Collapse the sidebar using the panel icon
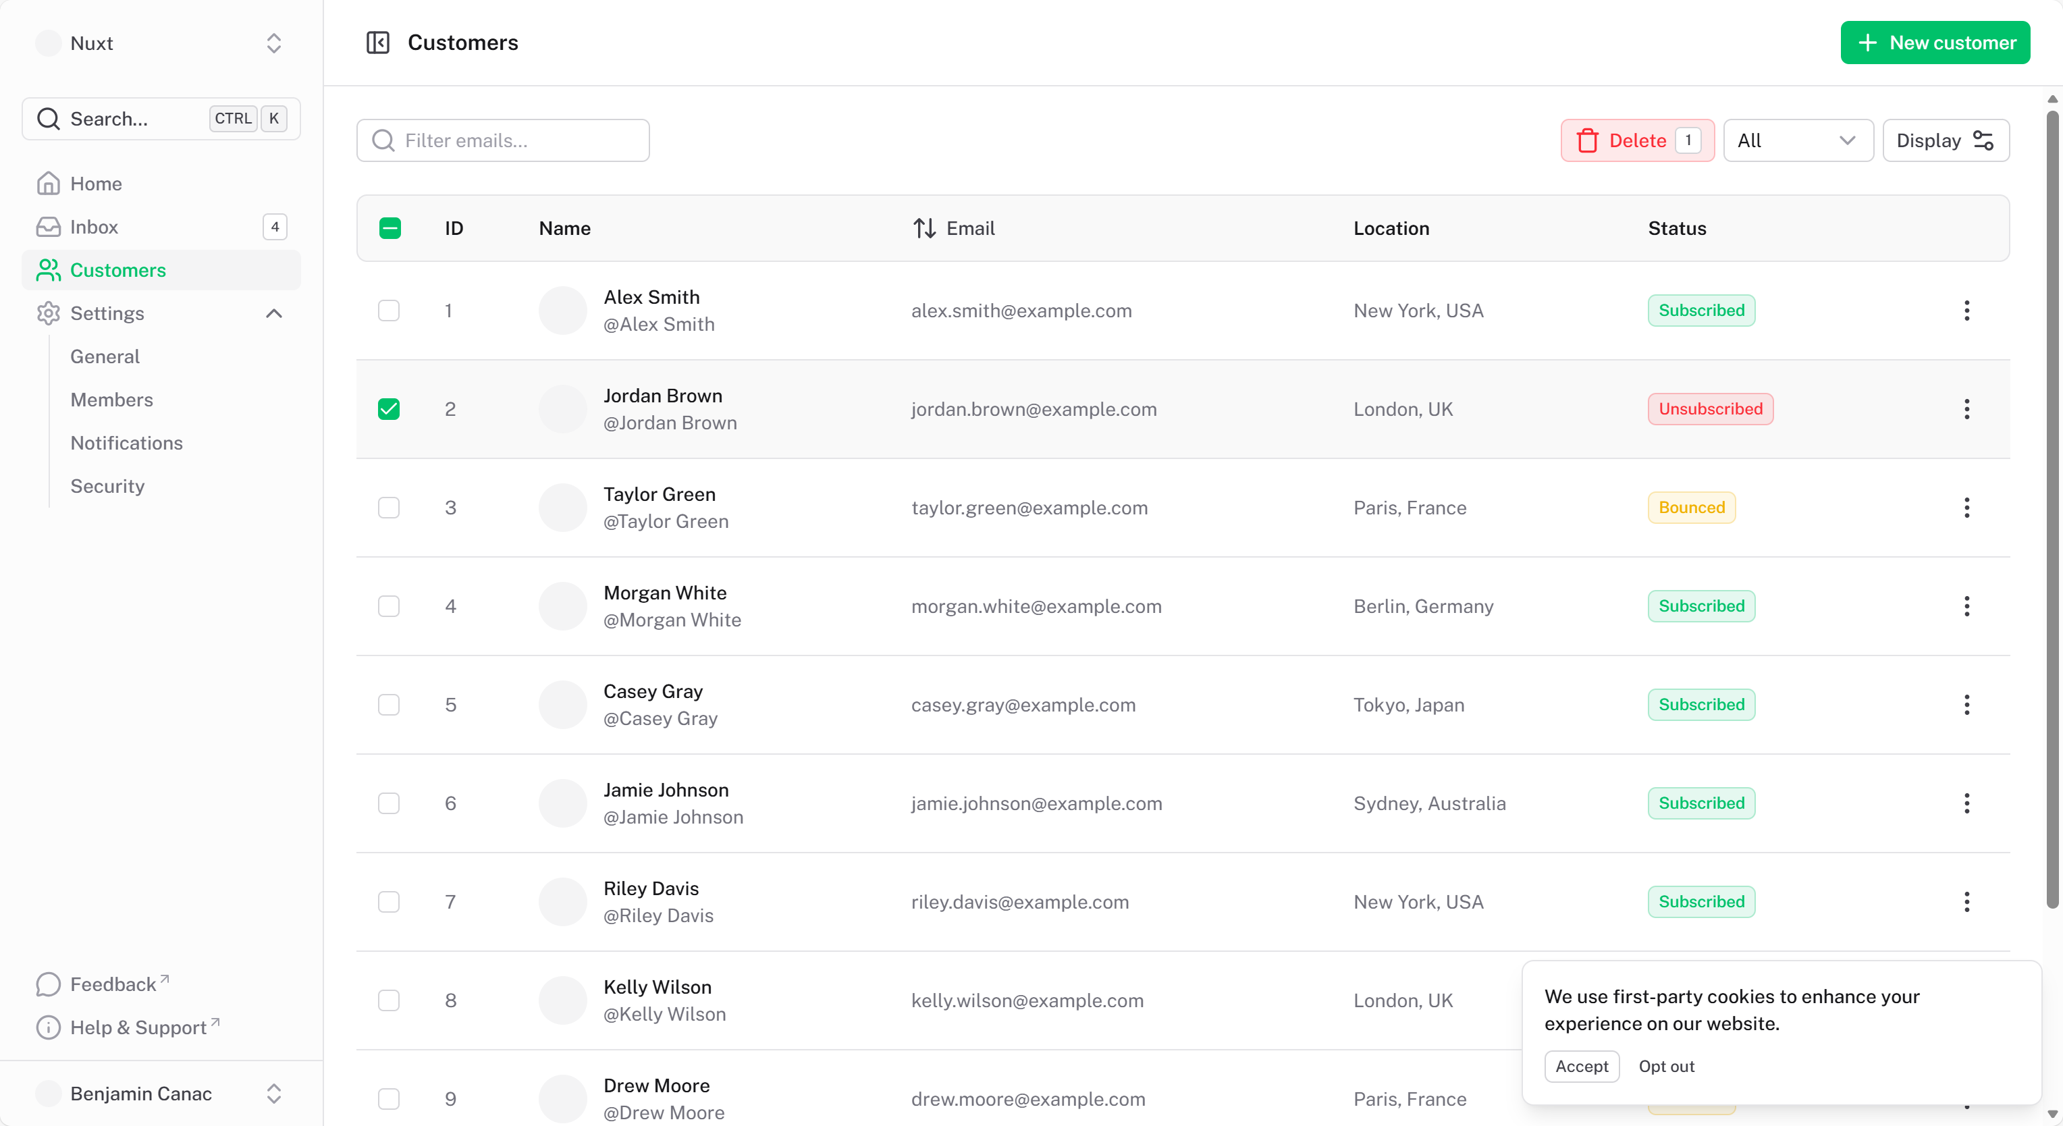 point(378,43)
